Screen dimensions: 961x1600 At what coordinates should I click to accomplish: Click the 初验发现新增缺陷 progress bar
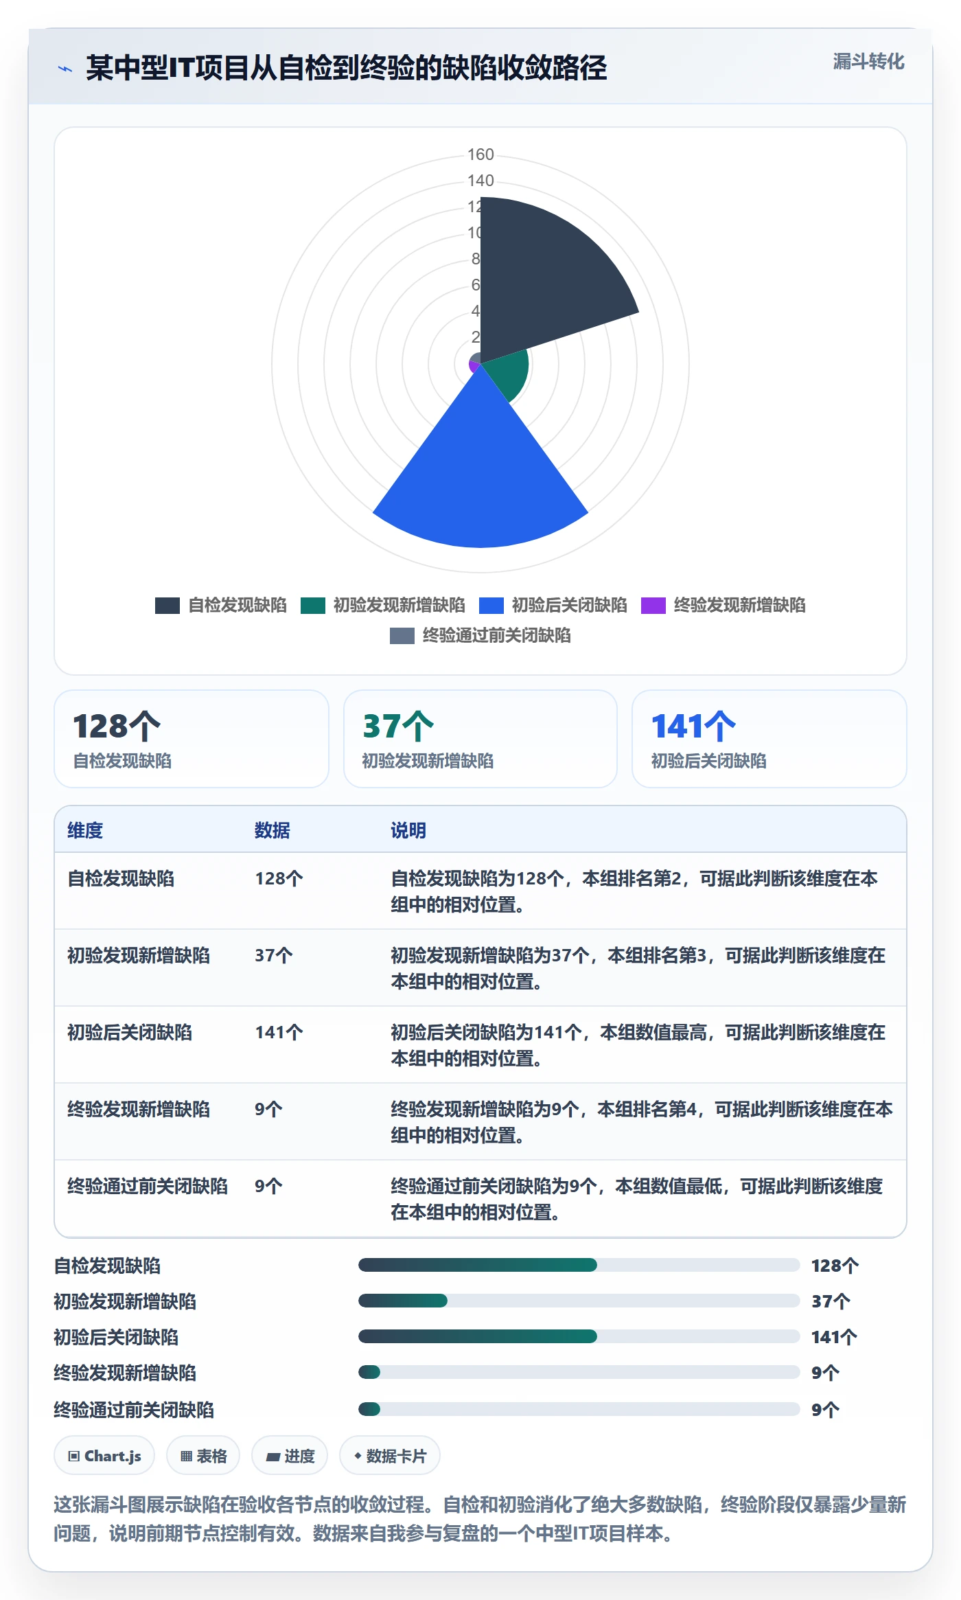579,1301
